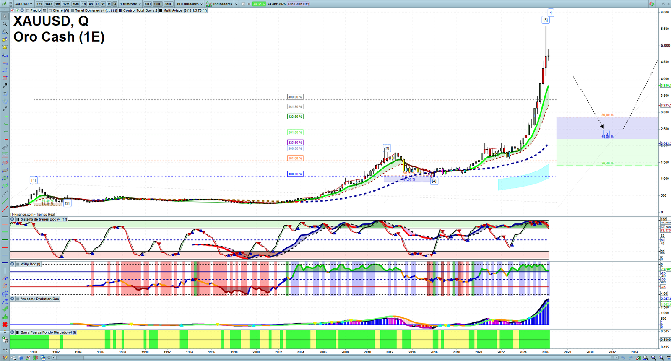The image size is (671, 361).
Task: Click the Indicadores button
Action: click(222, 4)
